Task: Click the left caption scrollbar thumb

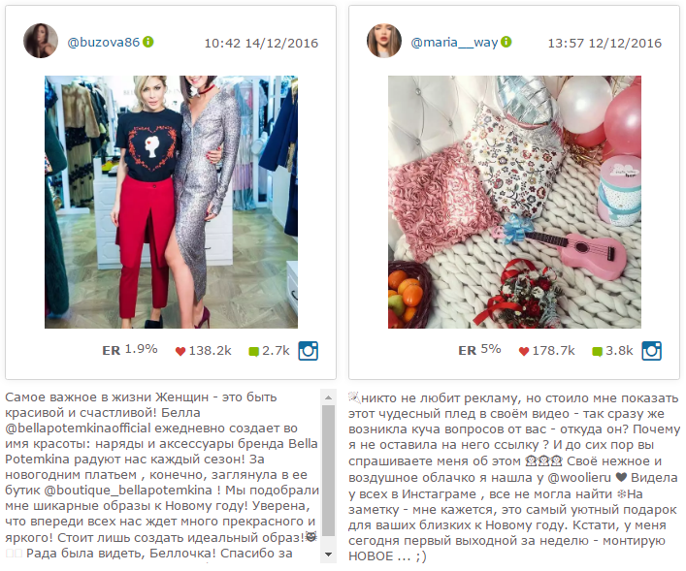Action: pyautogui.click(x=328, y=470)
